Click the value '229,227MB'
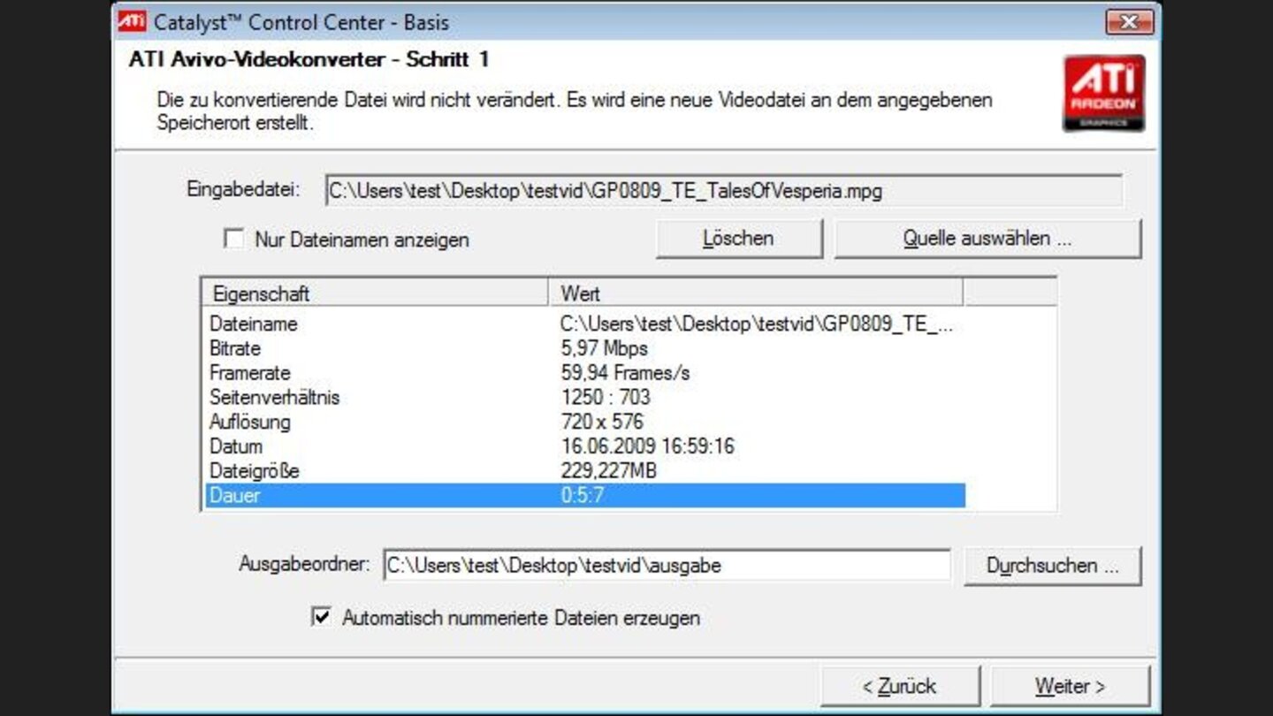Viewport: 1273px width, 716px height. (609, 471)
